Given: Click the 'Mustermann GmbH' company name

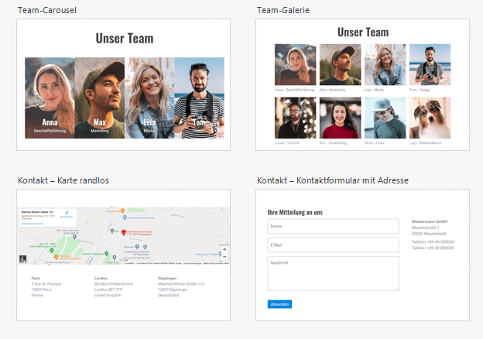Looking at the screenshot, I should [430, 221].
